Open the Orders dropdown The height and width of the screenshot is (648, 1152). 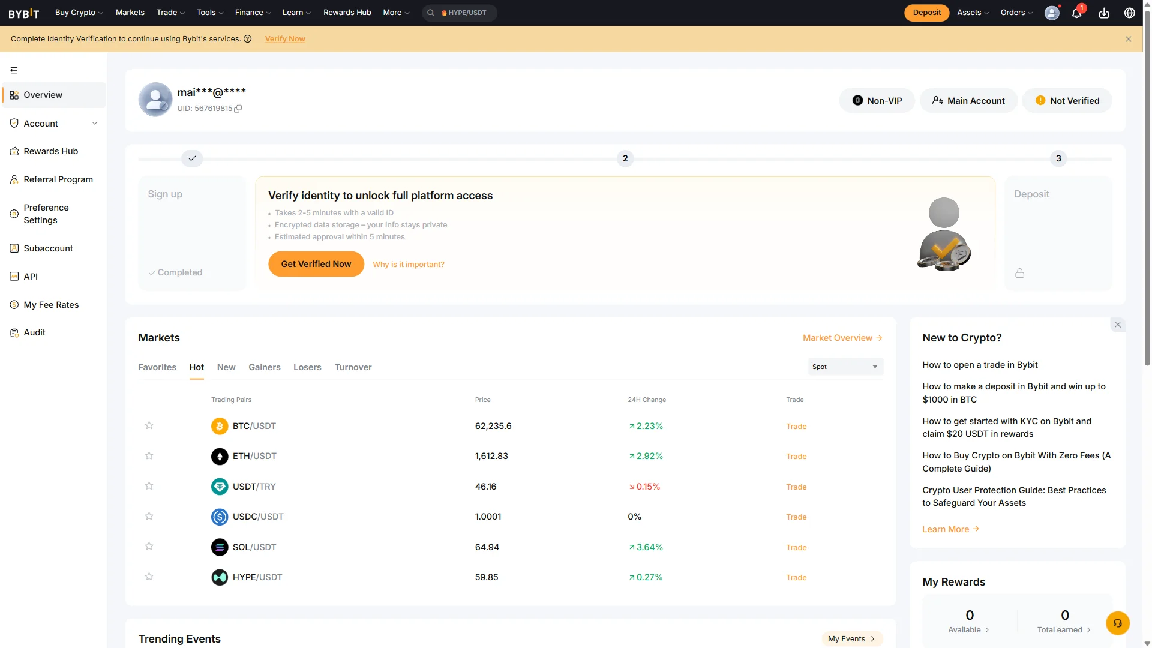tap(1016, 13)
